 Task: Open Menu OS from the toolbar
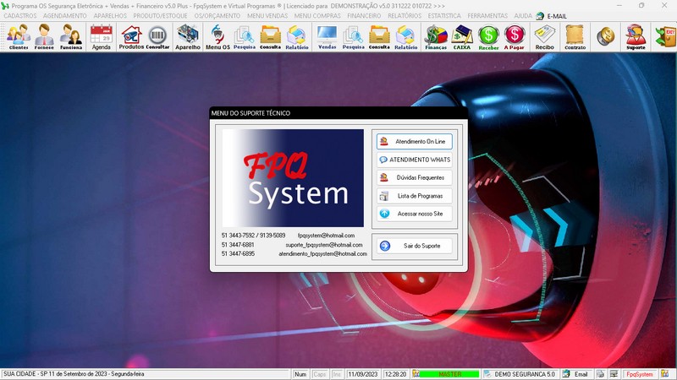(217, 36)
